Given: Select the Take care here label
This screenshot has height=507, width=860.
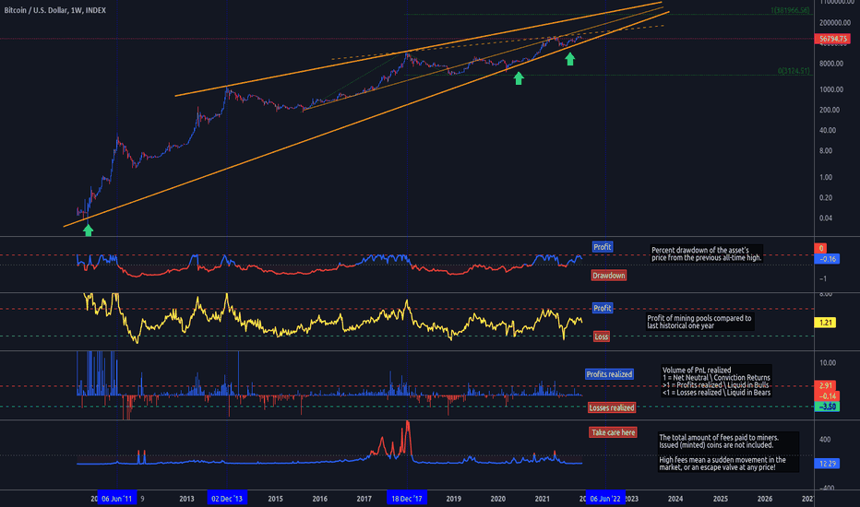Looking at the screenshot, I should tap(614, 432).
